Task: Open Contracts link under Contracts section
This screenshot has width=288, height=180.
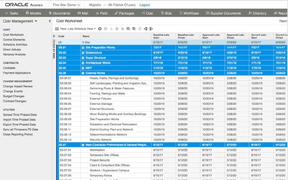Action: pos(9,68)
